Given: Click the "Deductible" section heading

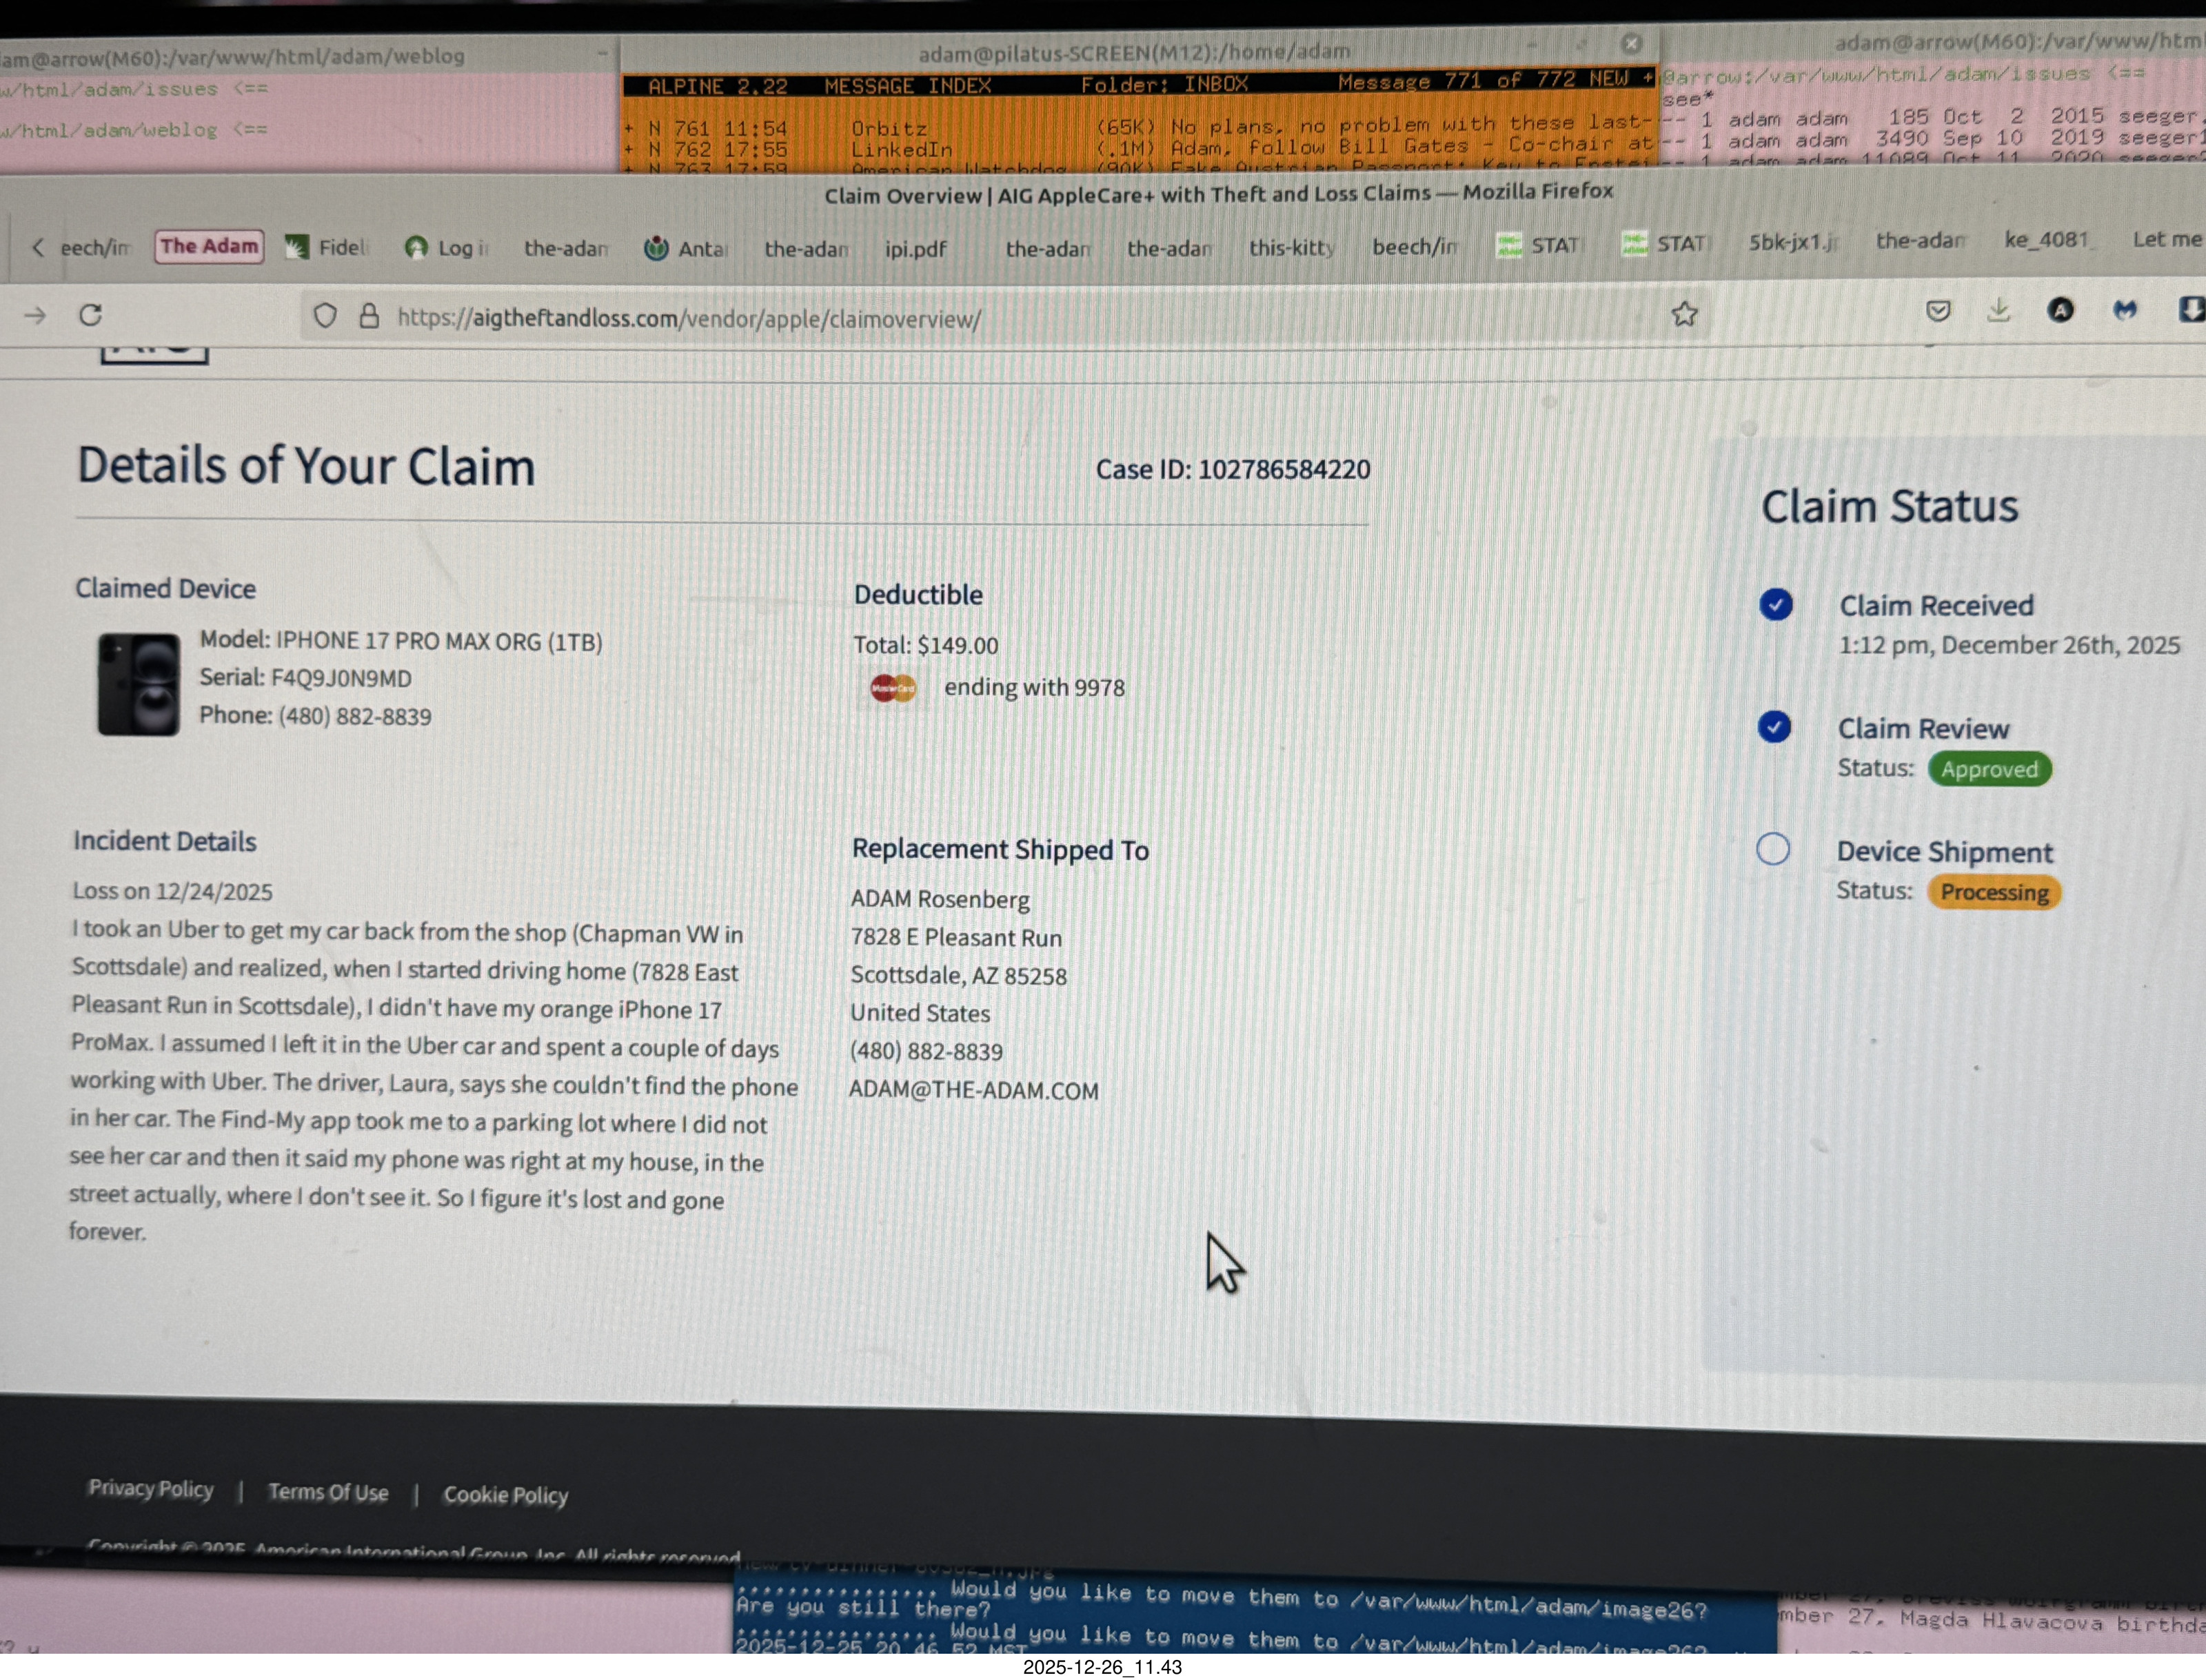Looking at the screenshot, I should (918, 595).
